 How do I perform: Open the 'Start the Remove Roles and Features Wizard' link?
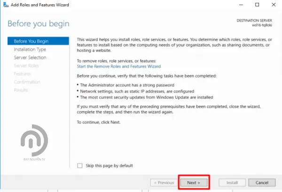[x=118, y=66]
